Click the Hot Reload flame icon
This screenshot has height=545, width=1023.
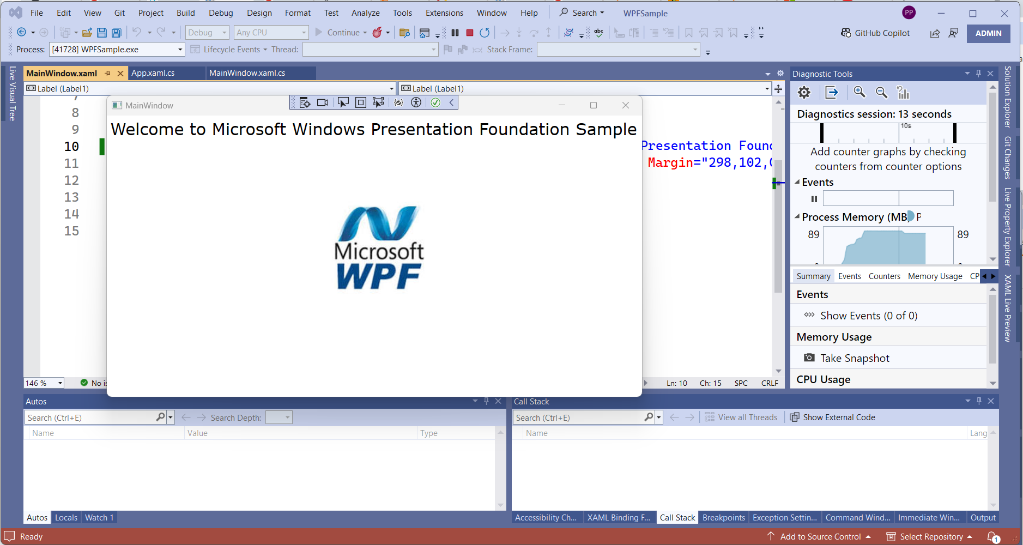coord(377,33)
